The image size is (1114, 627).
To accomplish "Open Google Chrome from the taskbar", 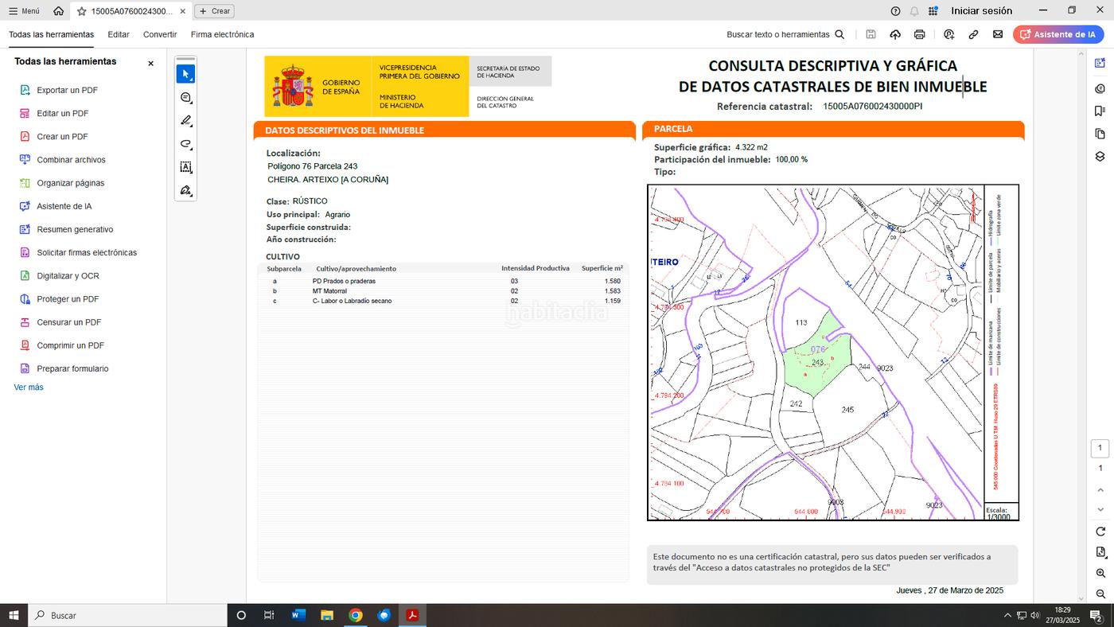I will coord(356,615).
